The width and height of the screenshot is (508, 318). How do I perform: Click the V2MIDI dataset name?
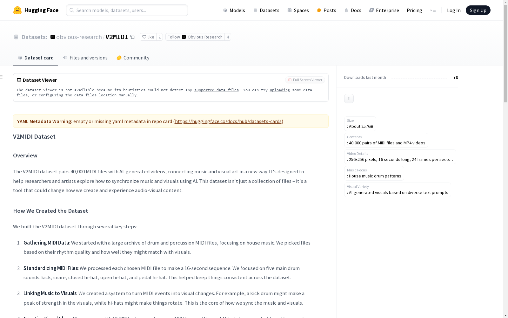click(117, 37)
